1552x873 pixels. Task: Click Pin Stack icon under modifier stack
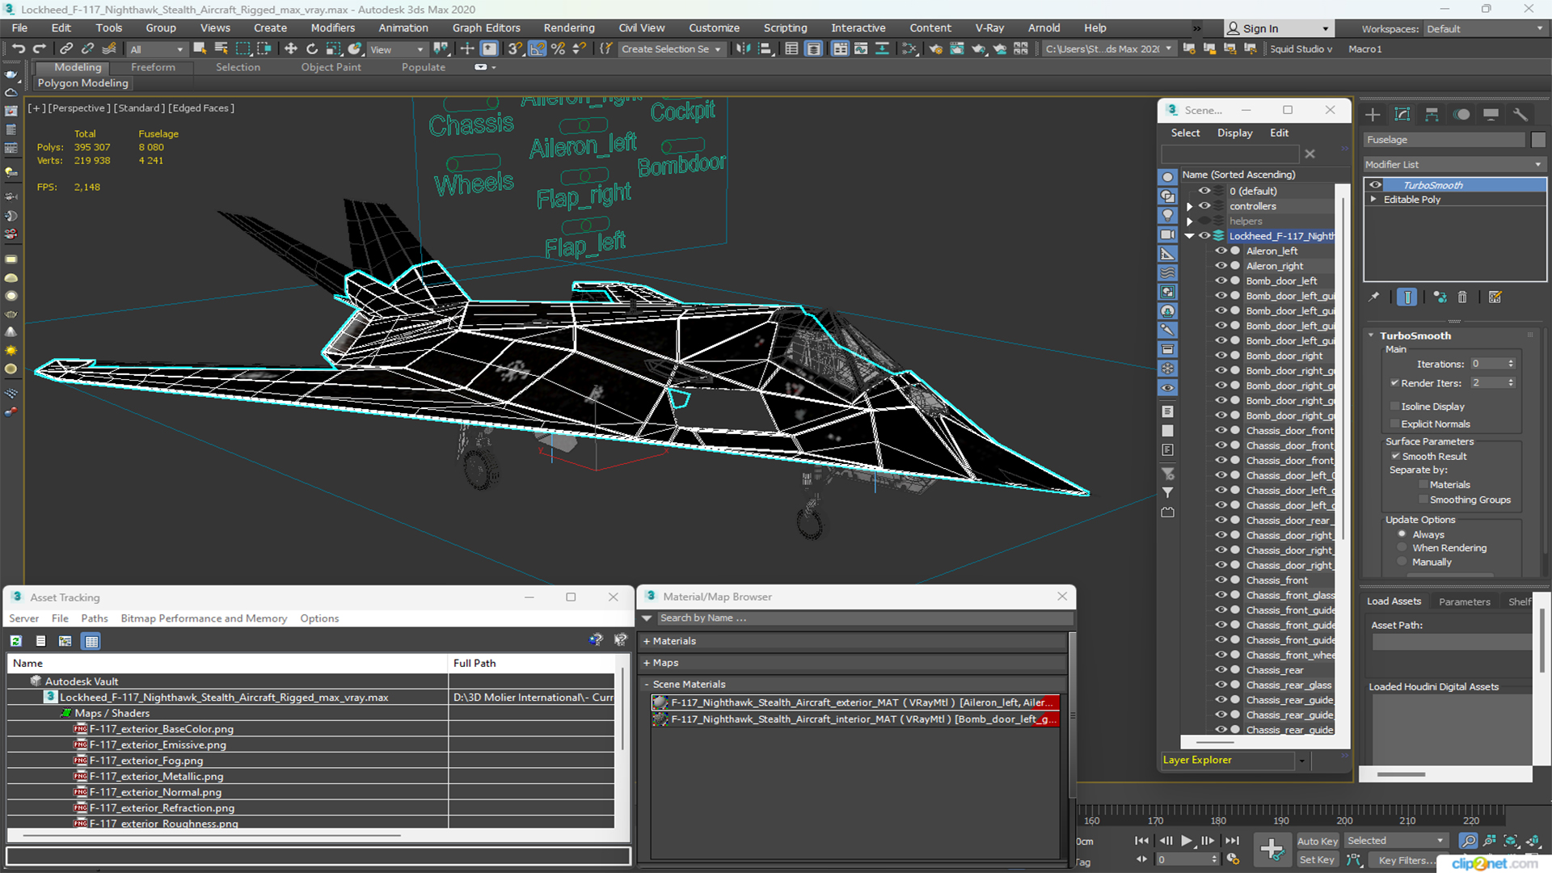(x=1374, y=297)
